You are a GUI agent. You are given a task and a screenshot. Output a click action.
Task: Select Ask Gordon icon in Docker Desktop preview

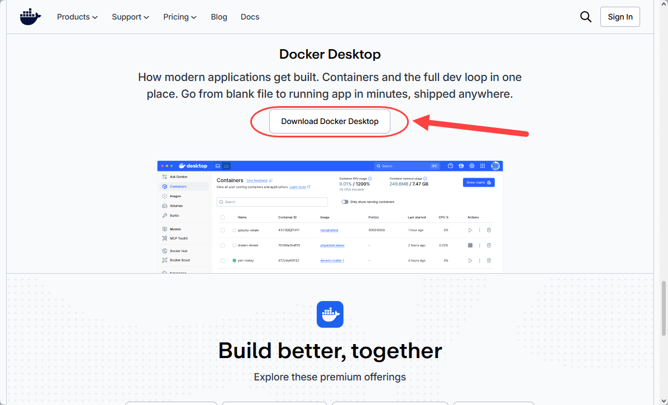(165, 177)
